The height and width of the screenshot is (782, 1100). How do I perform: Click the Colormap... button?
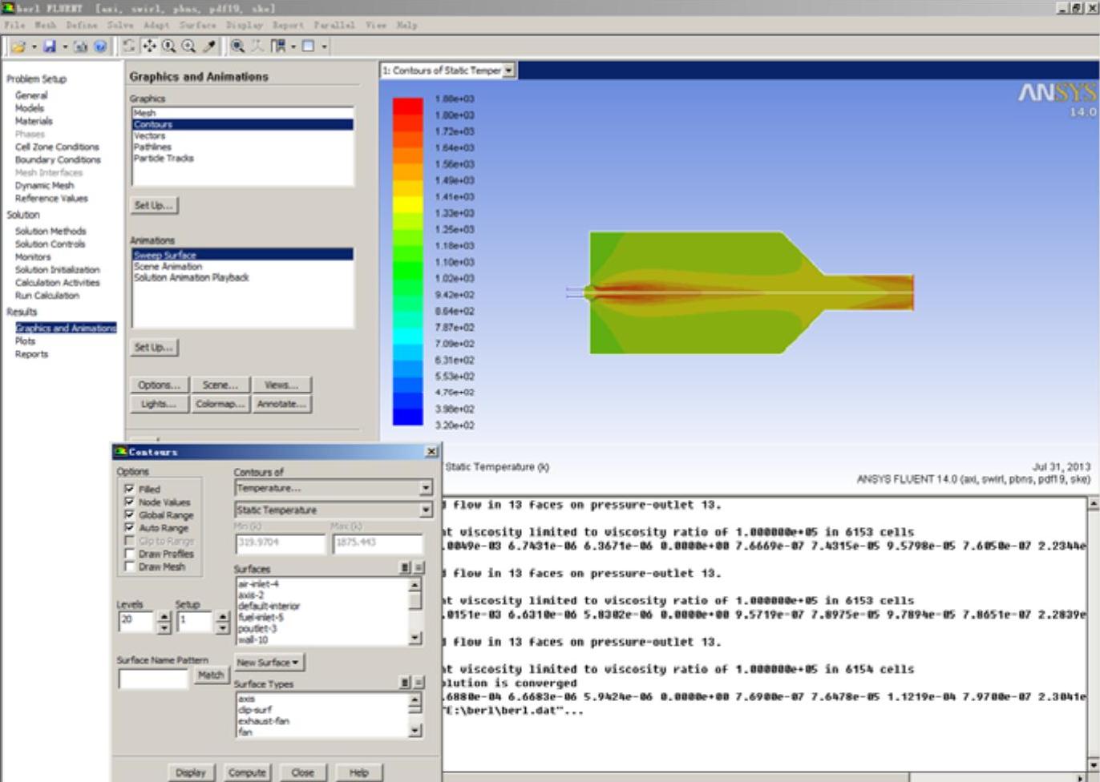(x=220, y=405)
